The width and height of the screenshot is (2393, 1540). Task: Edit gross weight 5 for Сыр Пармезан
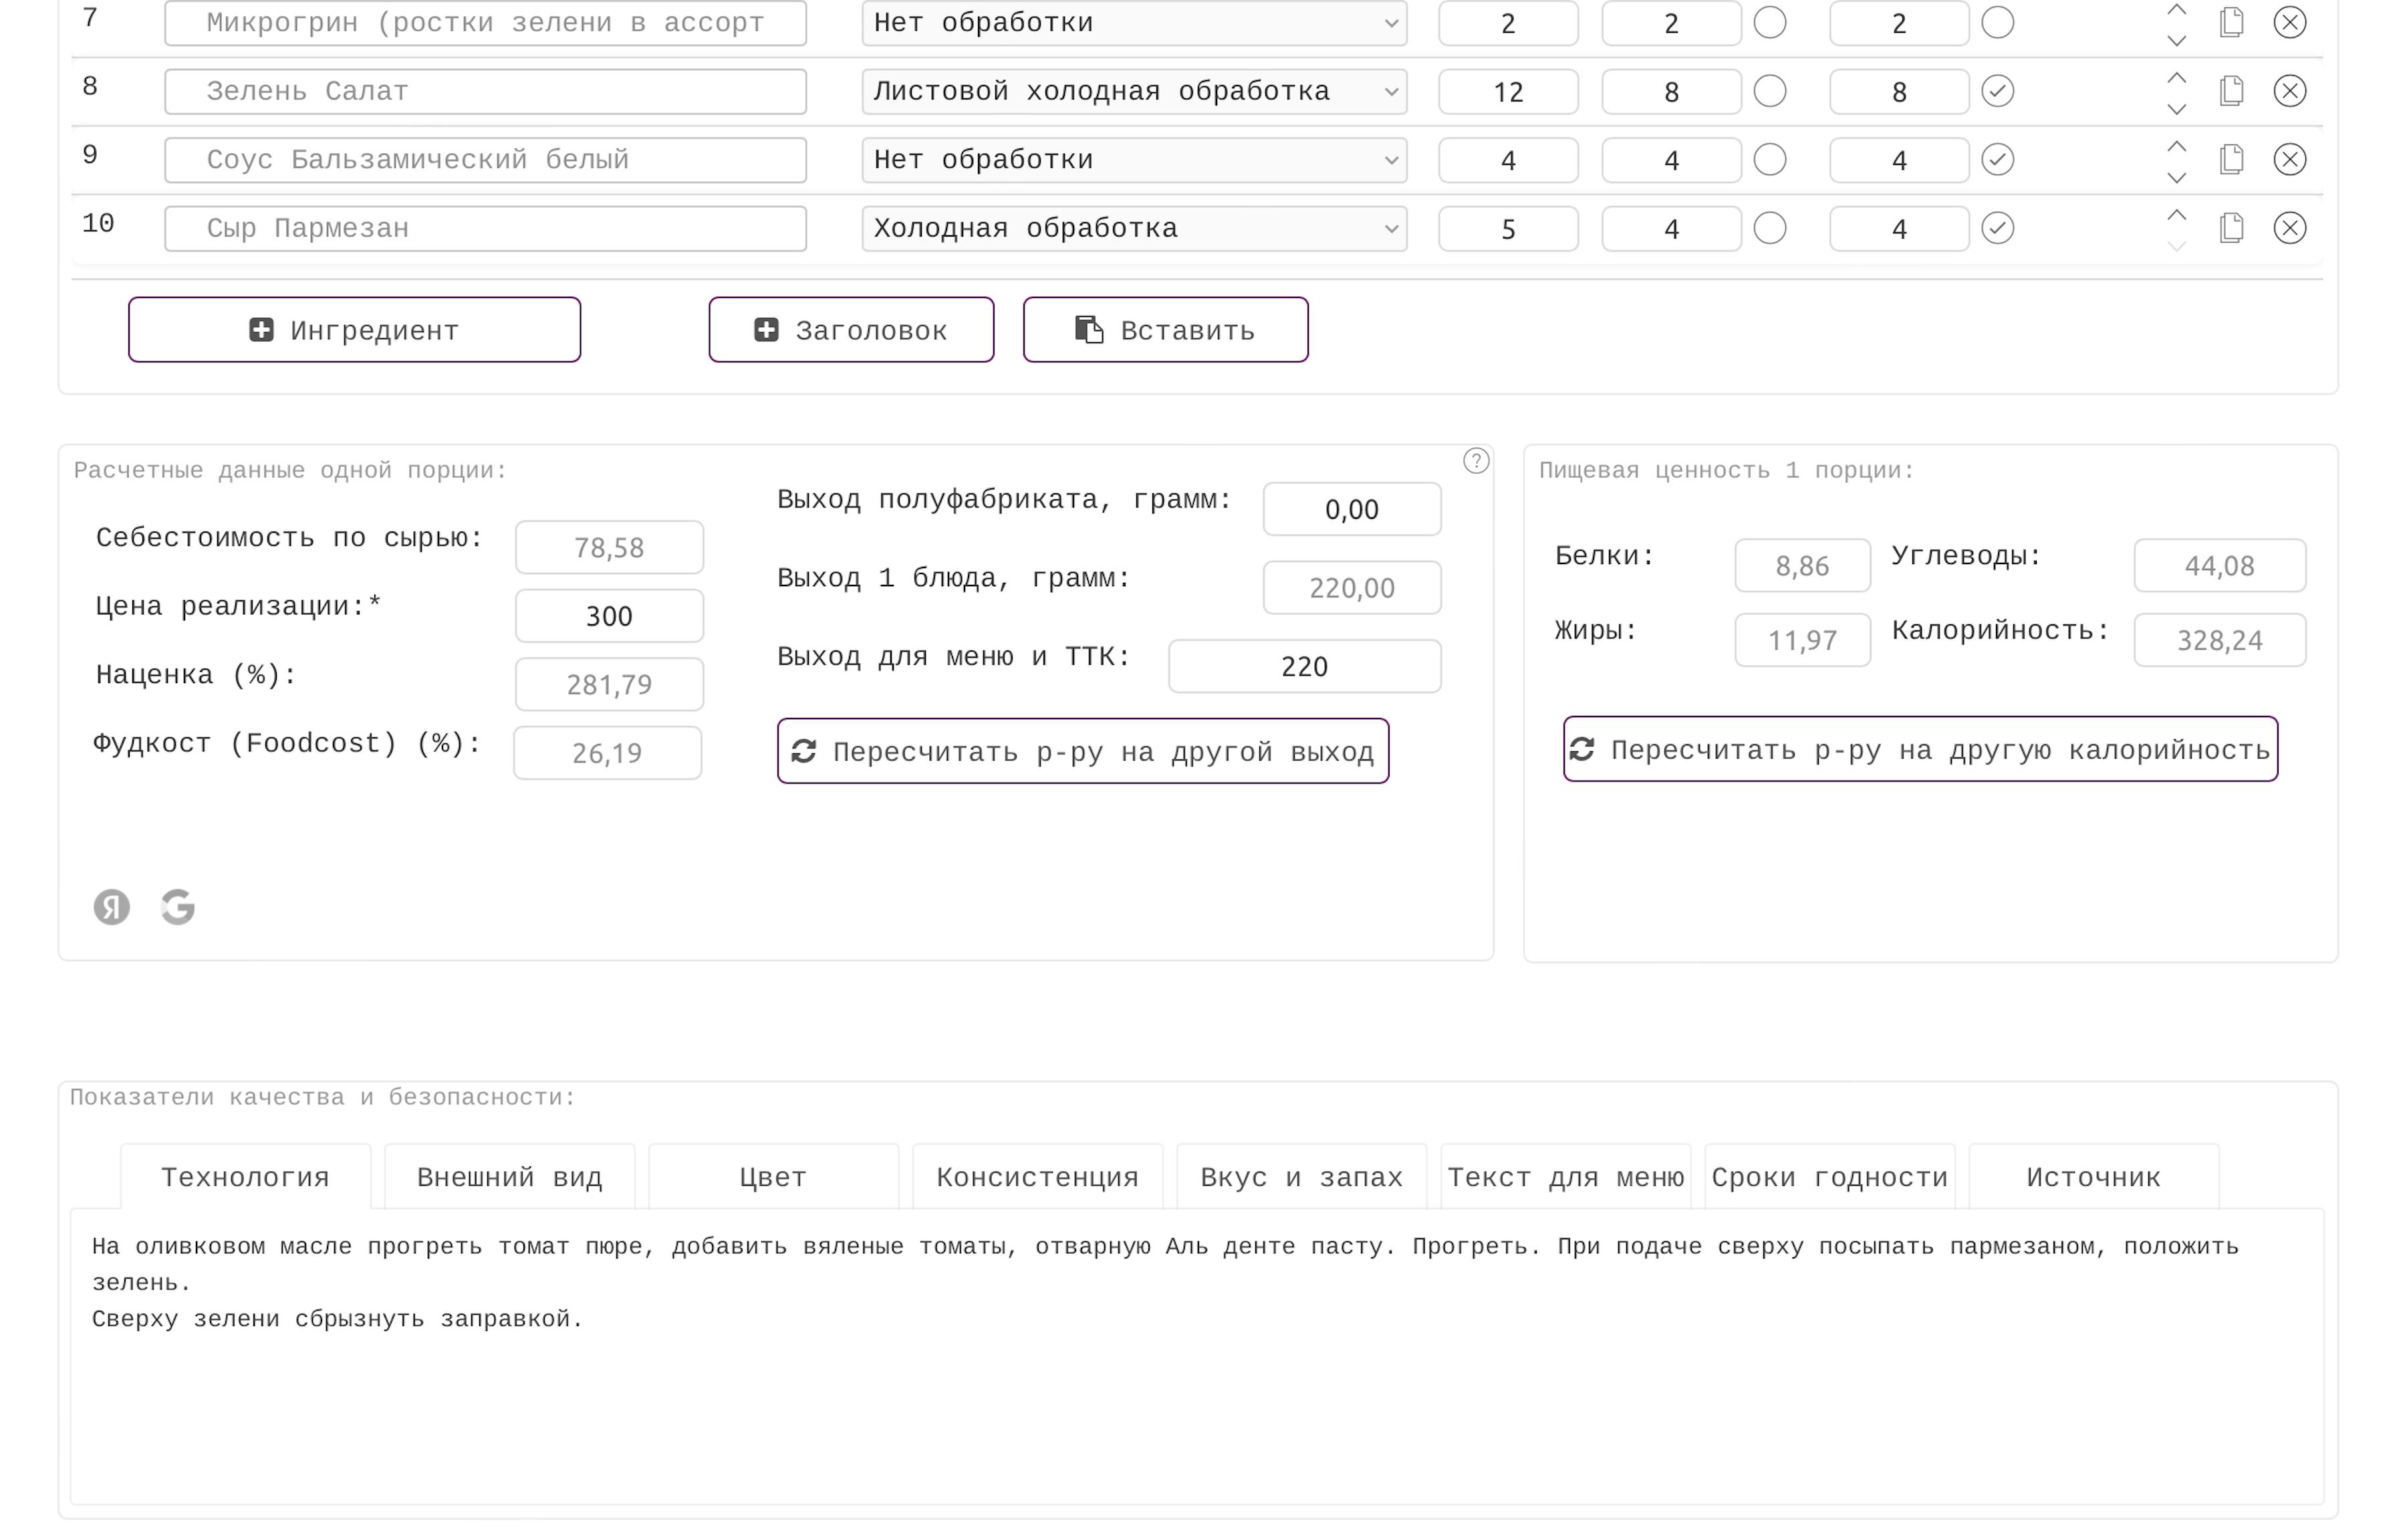[x=1508, y=228]
